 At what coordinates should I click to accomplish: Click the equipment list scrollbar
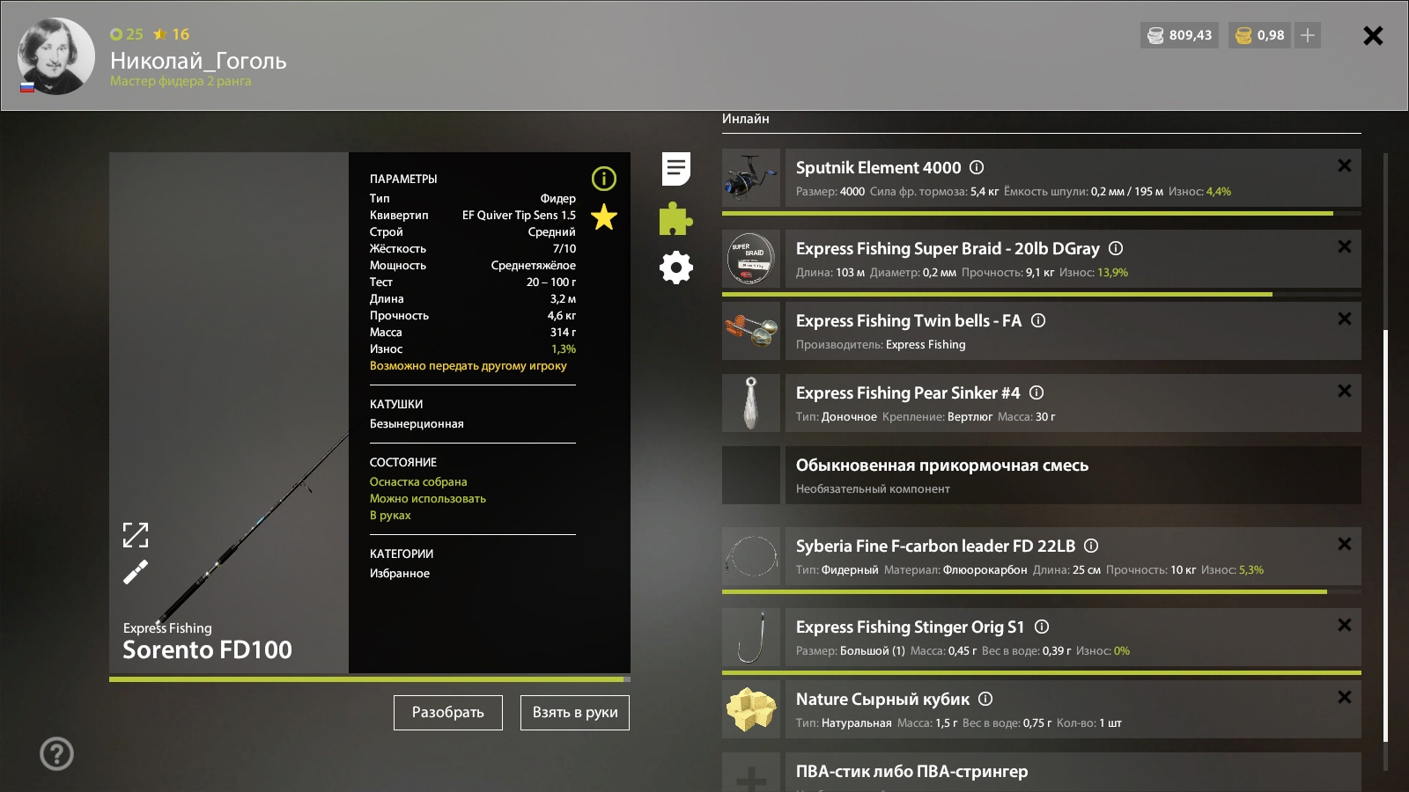1385,536
